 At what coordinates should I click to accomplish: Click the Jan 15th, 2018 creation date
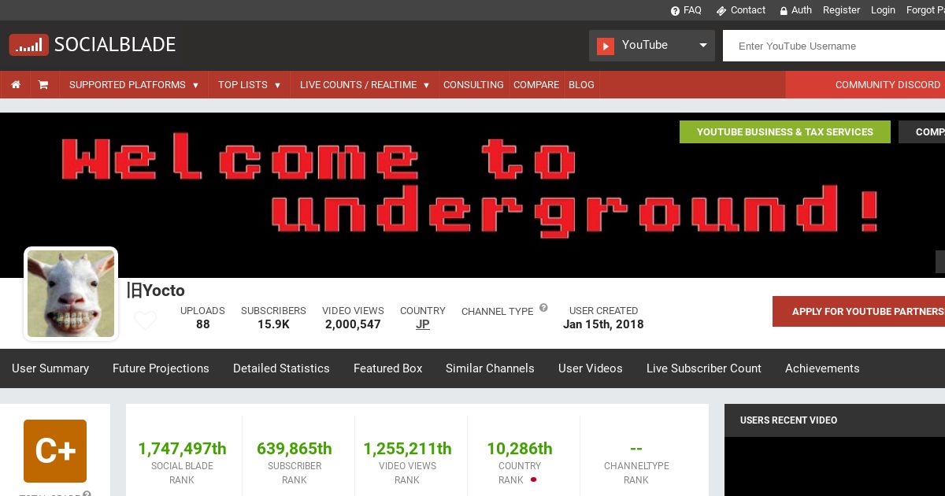(x=603, y=324)
